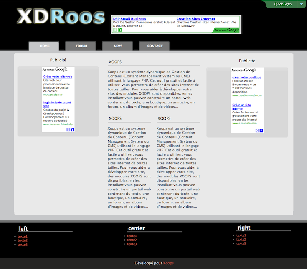Open the DFP Small Business ad link

129,19
